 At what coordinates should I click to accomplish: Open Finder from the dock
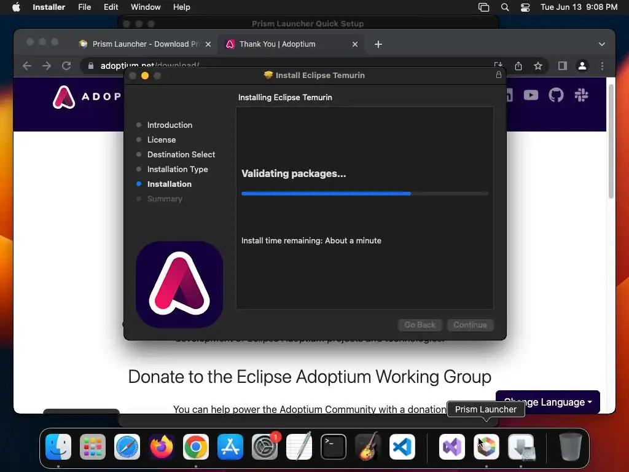coord(58,447)
